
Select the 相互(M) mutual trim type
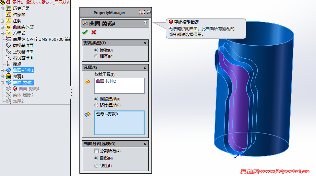coord(96,56)
